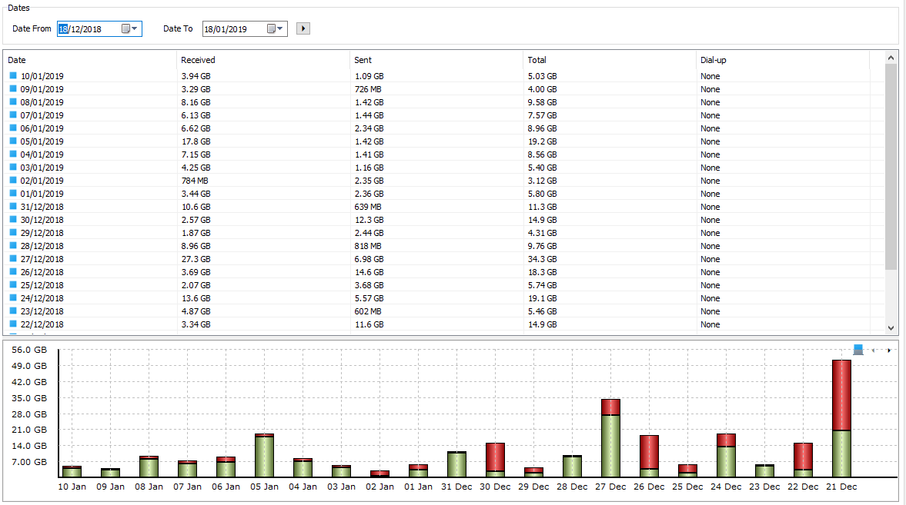
Task: Select the blue icon for row 04/01/2019
Action: pos(13,154)
